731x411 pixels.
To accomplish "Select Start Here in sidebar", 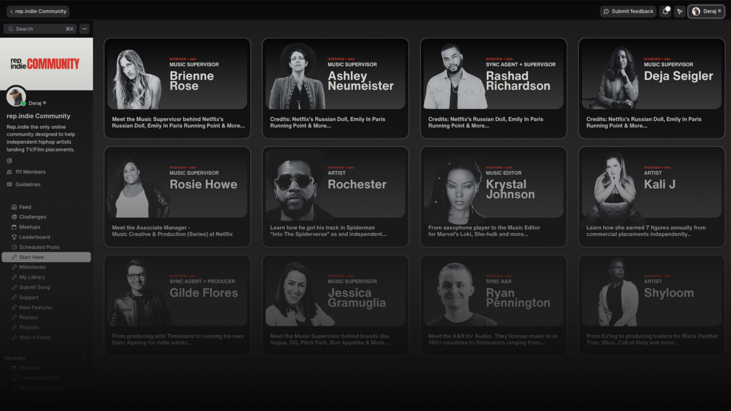I will (x=46, y=257).
